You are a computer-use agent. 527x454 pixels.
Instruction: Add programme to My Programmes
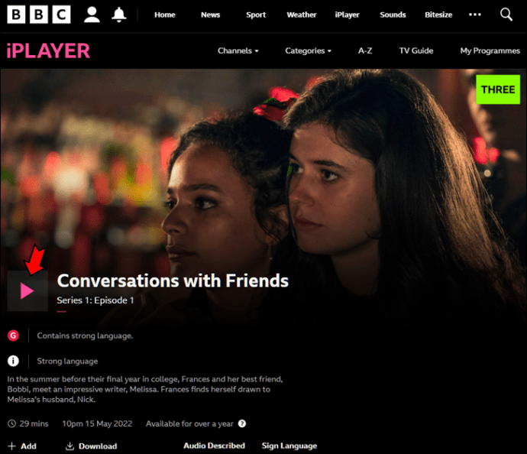(22, 446)
